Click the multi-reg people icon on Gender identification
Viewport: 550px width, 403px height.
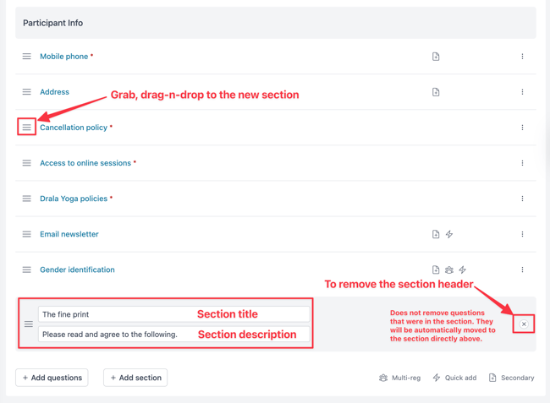449,270
